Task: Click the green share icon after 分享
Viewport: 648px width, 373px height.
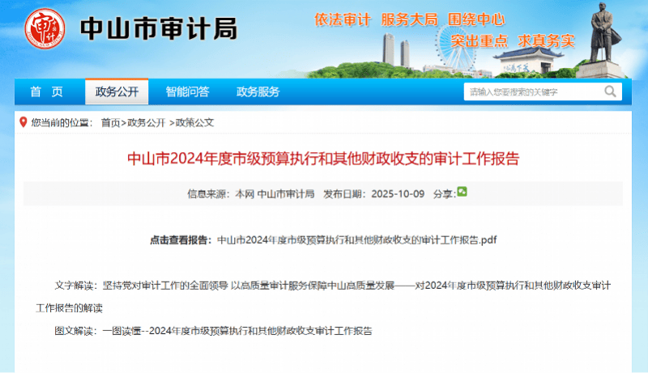Action: [463, 192]
